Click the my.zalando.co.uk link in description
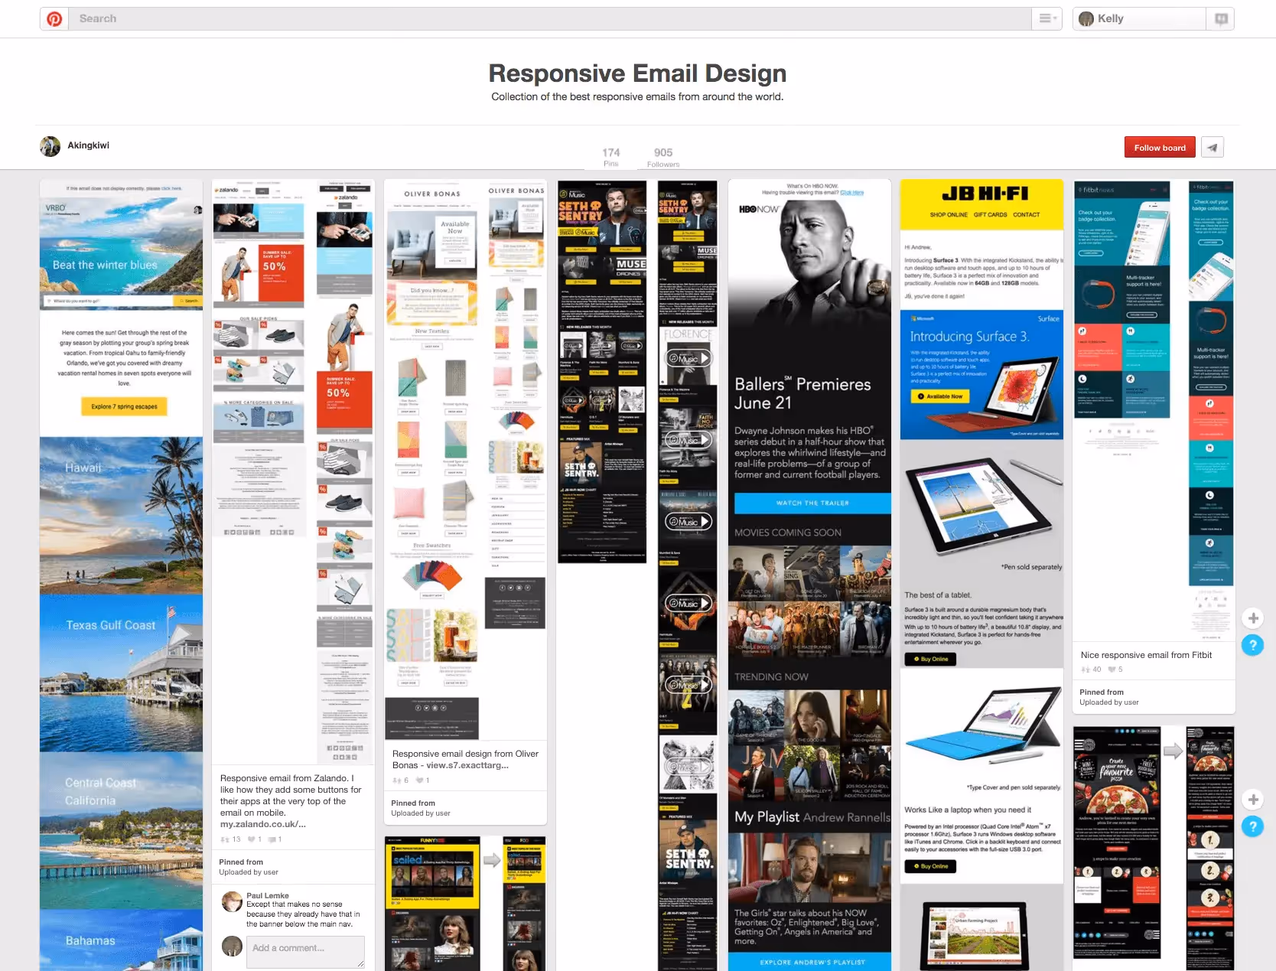 click(x=263, y=824)
